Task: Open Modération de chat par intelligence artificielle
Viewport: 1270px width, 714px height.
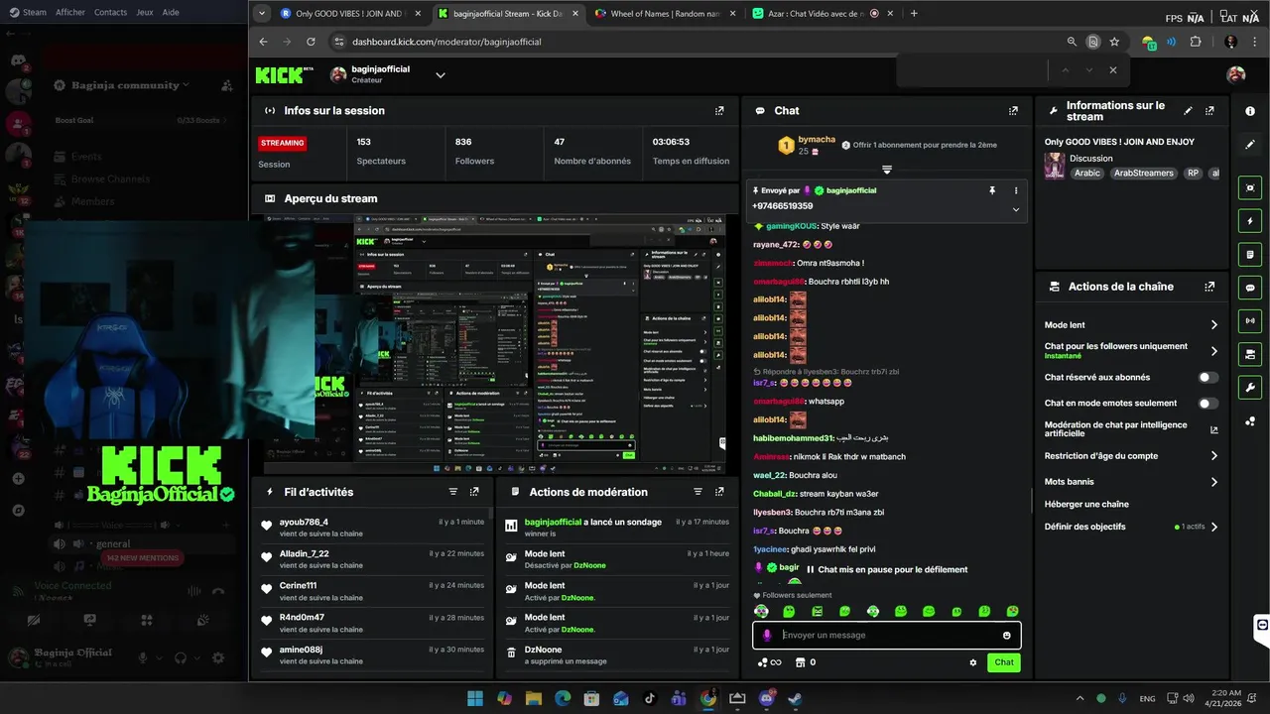Action: point(1131,429)
